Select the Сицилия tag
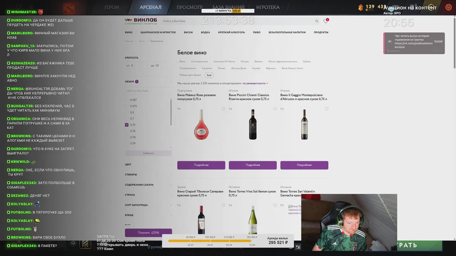 207,68
